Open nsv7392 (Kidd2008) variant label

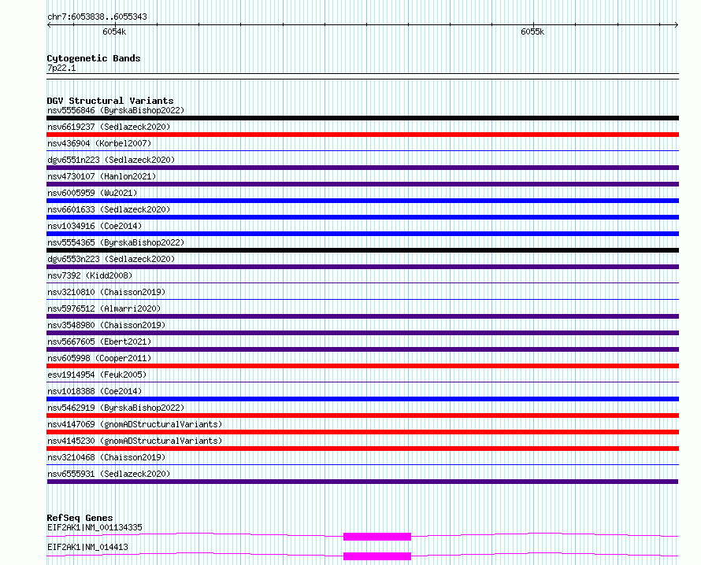pos(90,275)
